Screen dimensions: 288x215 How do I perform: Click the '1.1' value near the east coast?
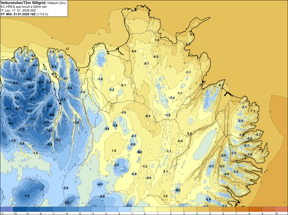tap(253, 111)
